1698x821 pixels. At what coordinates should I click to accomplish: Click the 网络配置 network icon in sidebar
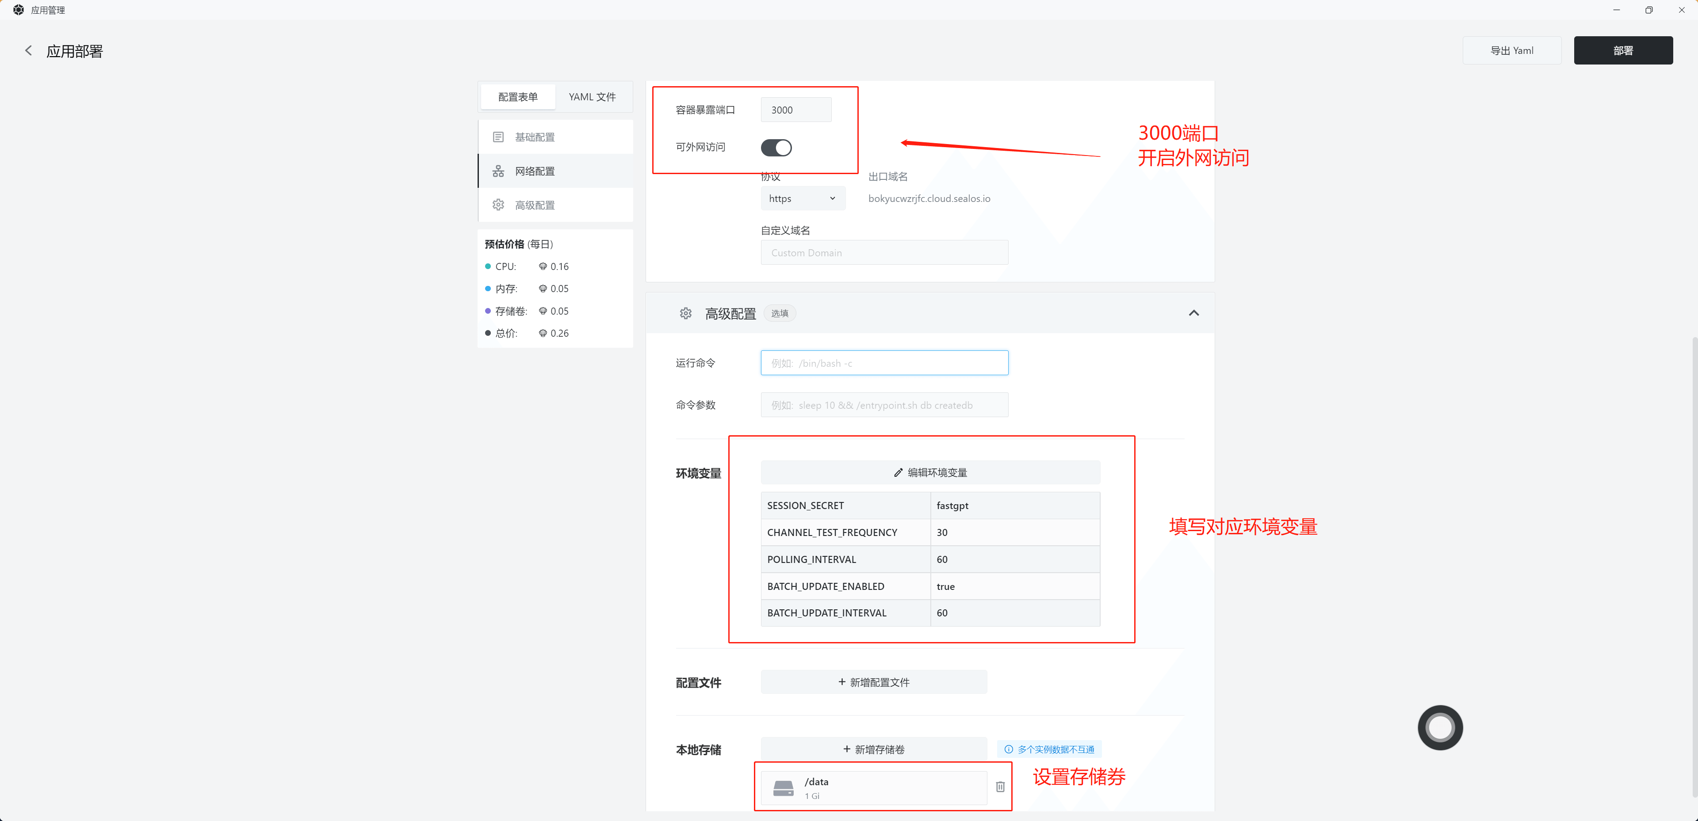pos(498,171)
